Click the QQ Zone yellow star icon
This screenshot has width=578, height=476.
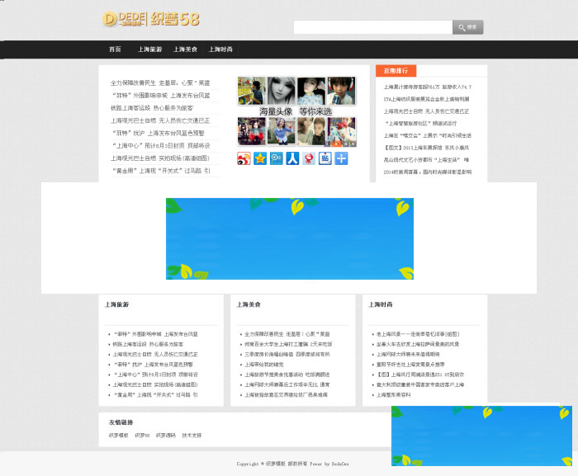(260, 158)
